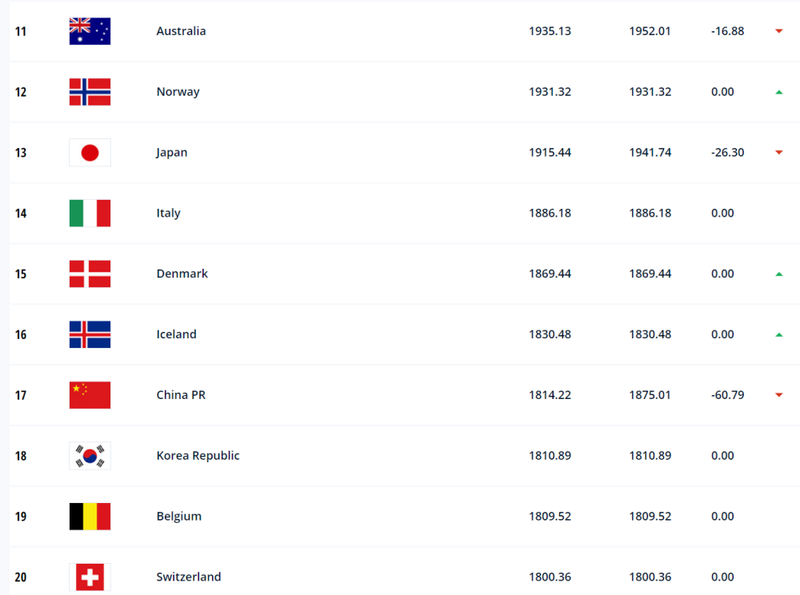Open the Denmark flag icon
Image resolution: width=800 pixels, height=595 pixels.
tap(90, 274)
